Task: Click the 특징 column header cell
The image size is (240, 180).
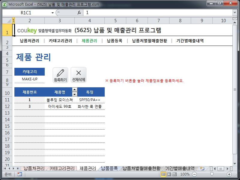Action: tap(89, 92)
